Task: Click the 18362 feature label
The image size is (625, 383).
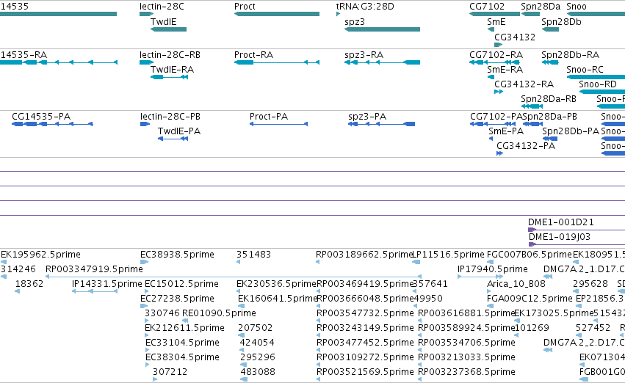Action: pyautogui.click(x=29, y=283)
